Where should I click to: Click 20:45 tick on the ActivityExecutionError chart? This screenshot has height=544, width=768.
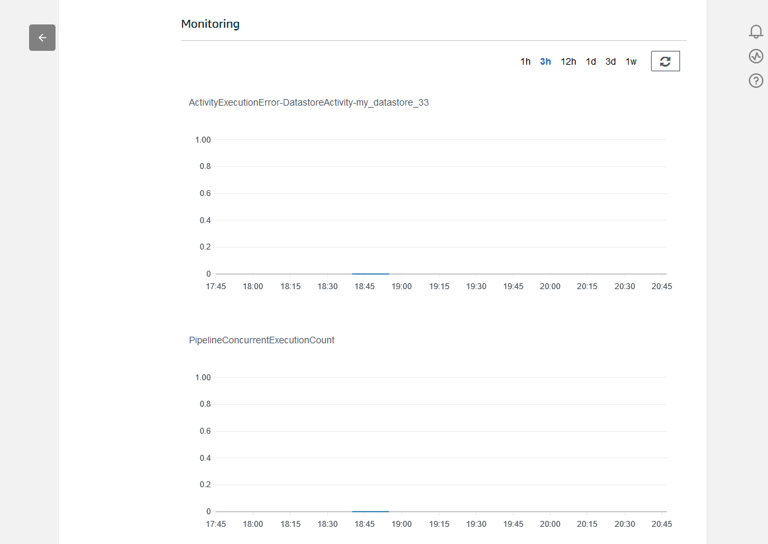click(x=662, y=287)
